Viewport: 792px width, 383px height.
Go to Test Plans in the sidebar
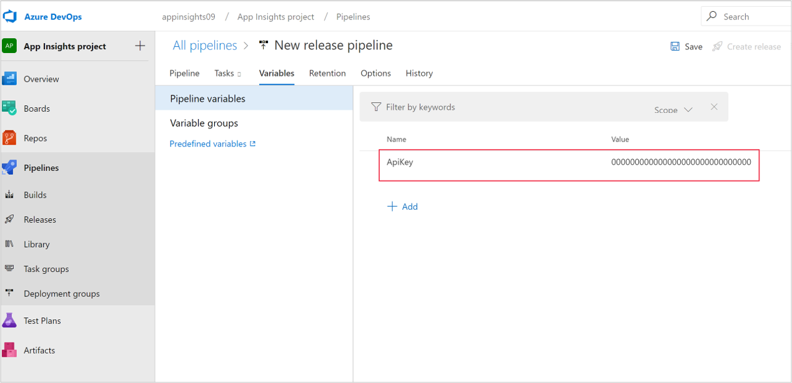(42, 321)
